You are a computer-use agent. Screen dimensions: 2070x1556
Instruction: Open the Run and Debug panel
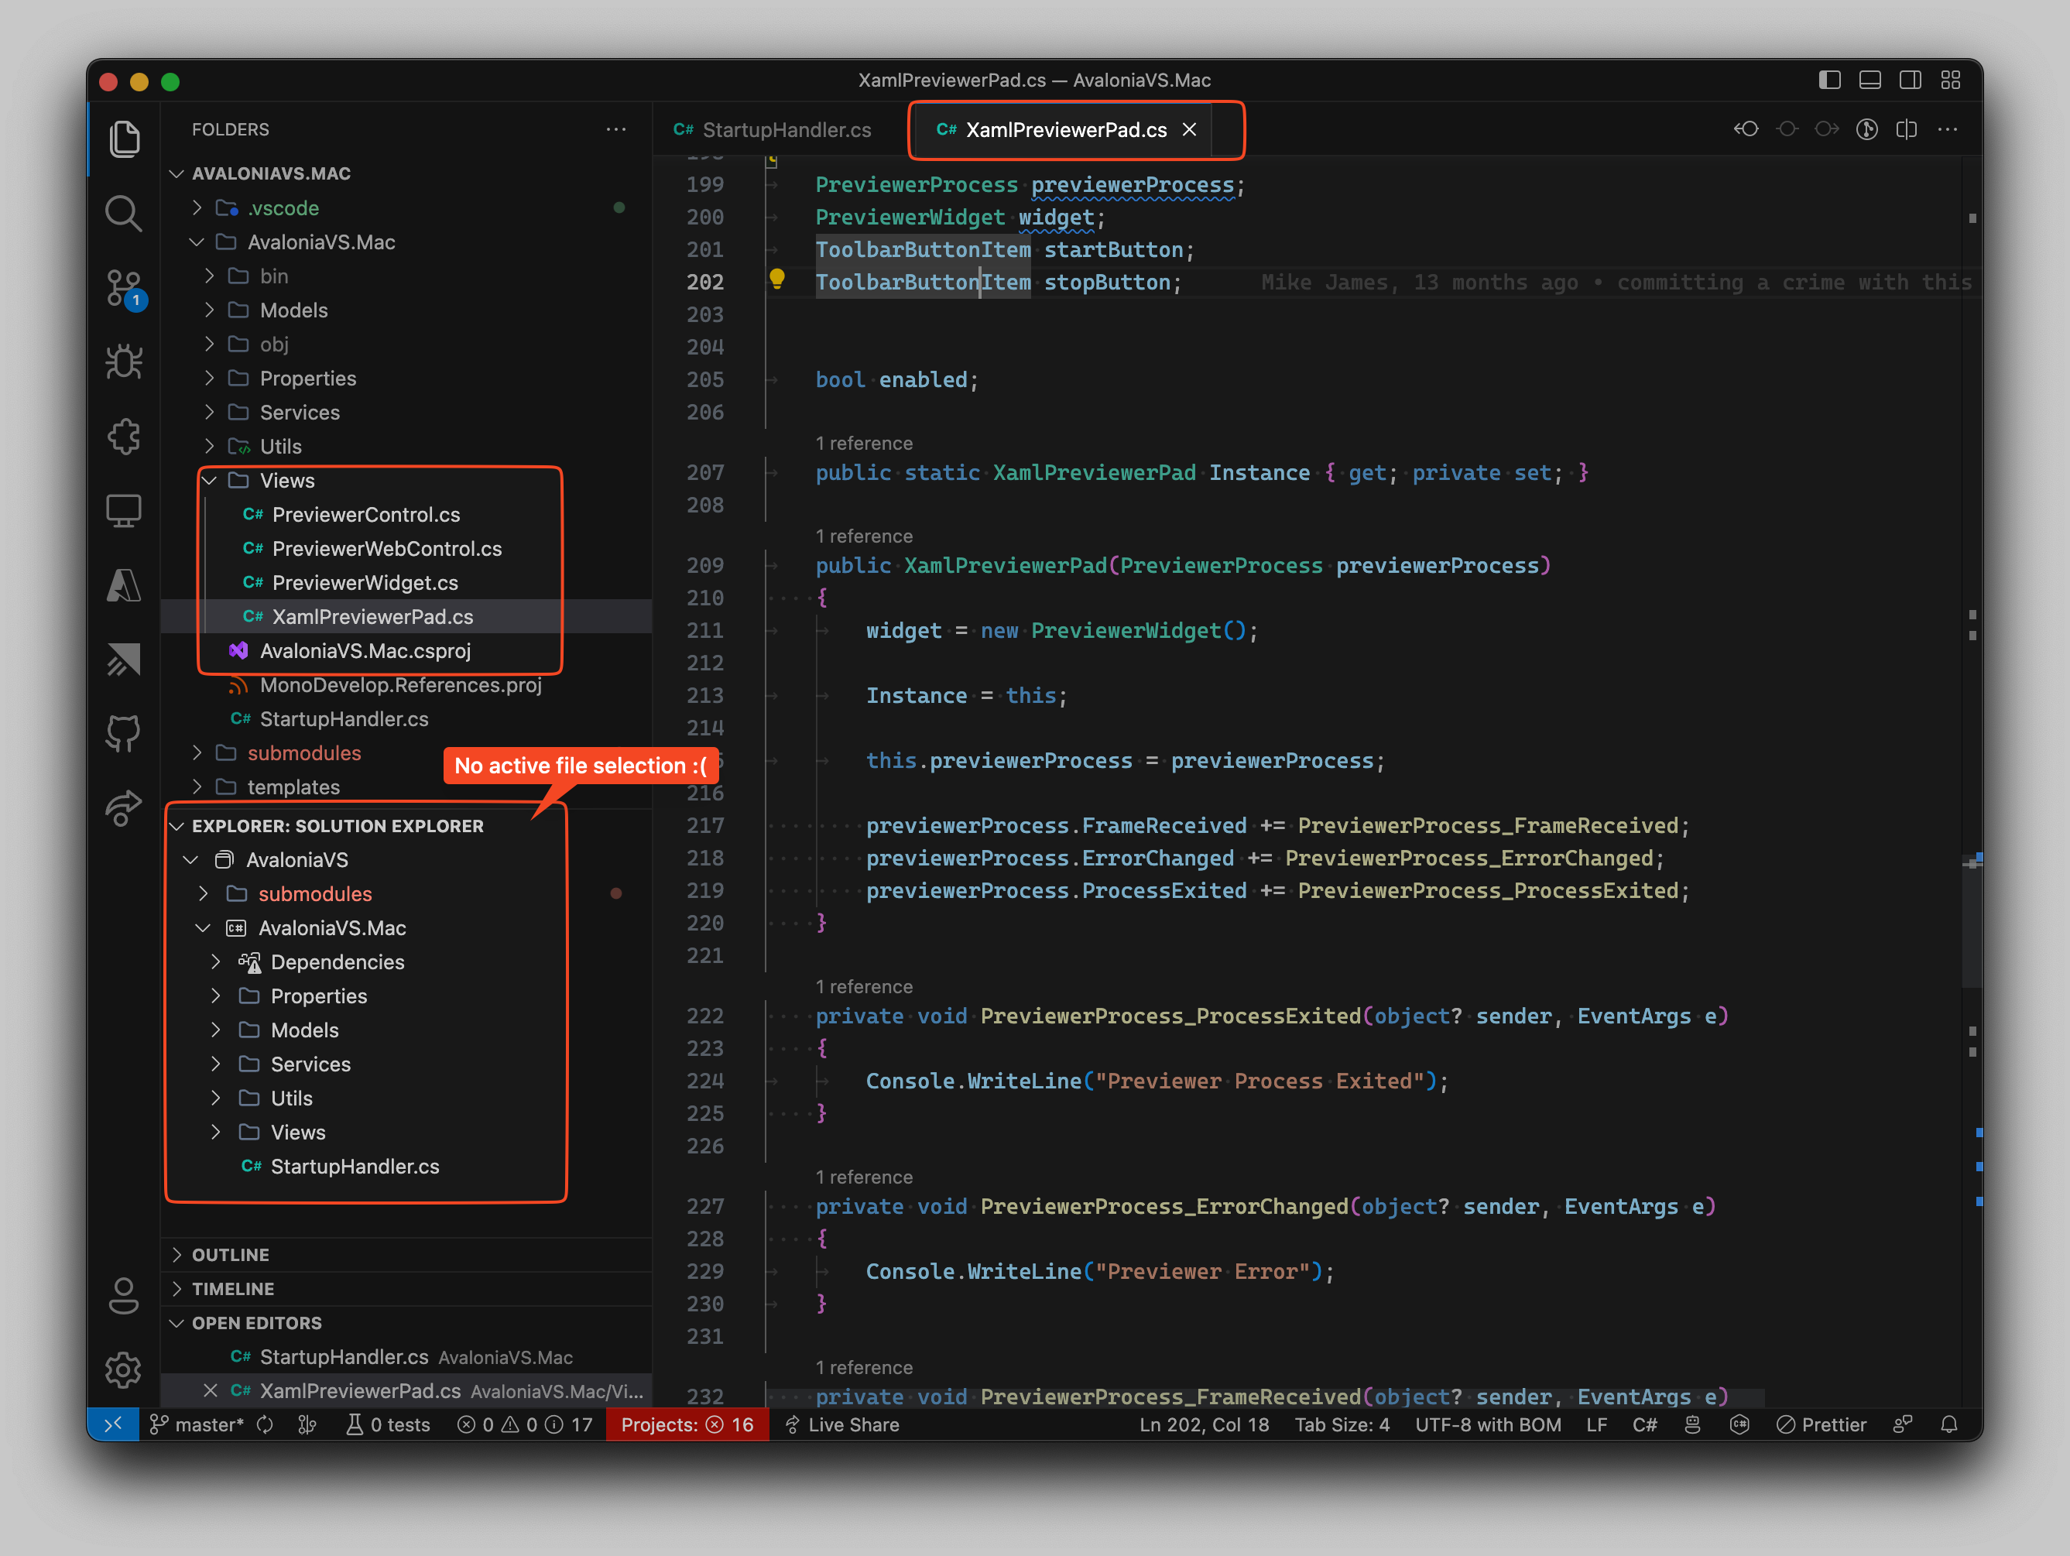click(125, 362)
